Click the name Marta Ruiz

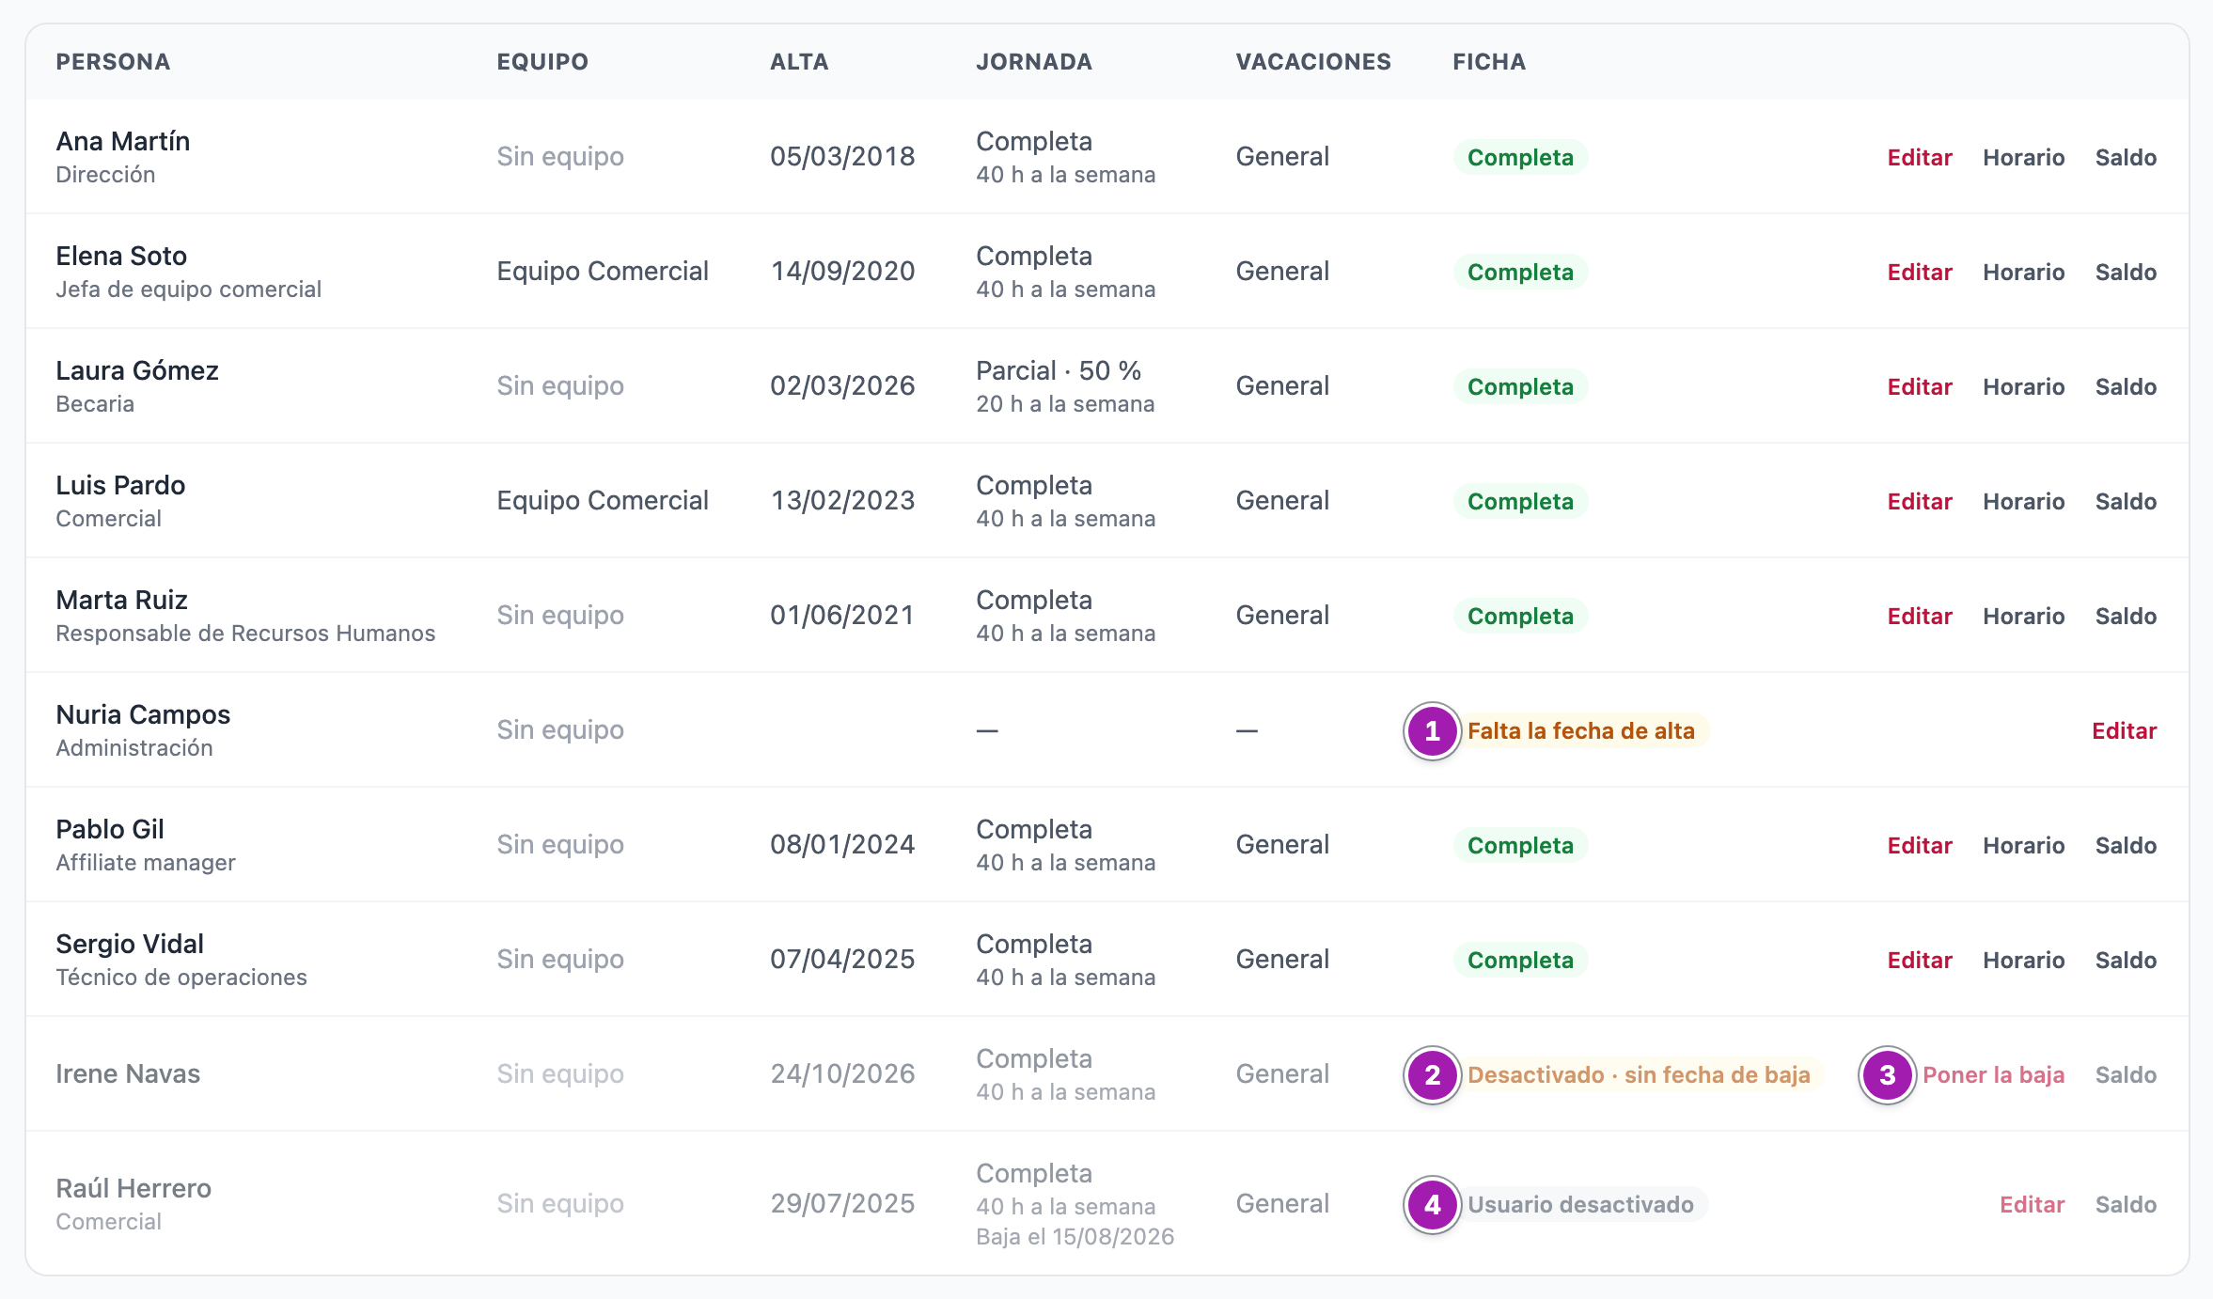121,600
